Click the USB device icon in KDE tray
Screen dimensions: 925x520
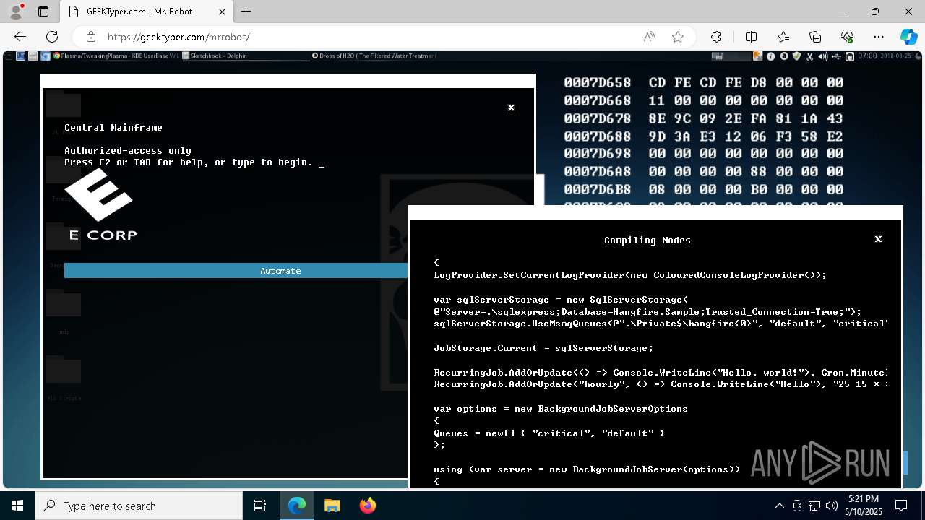tap(836, 56)
